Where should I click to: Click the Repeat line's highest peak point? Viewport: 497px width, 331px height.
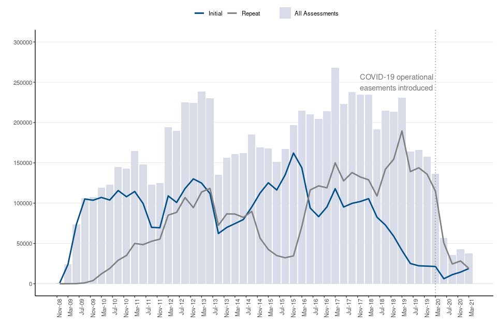click(x=402, y=131)
